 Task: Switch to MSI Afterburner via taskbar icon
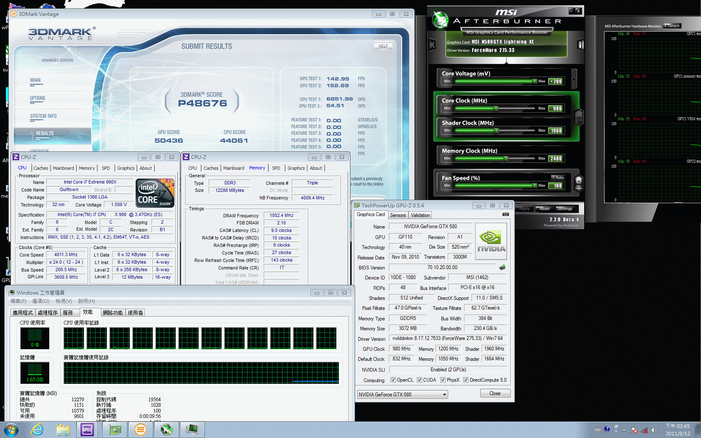166,430
